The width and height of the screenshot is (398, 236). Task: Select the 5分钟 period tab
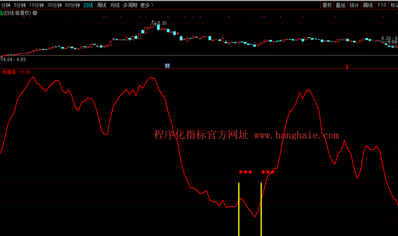20,5
